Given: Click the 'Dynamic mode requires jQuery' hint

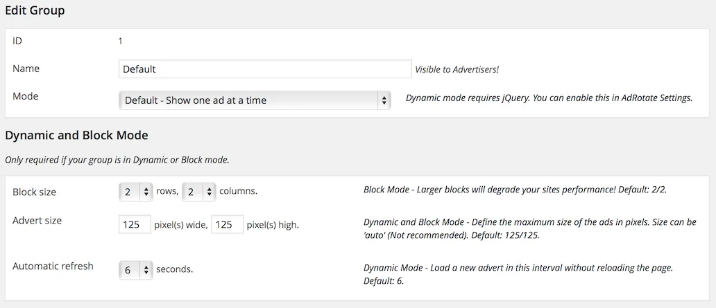Looking at the screenshot, I should (549, 98).
